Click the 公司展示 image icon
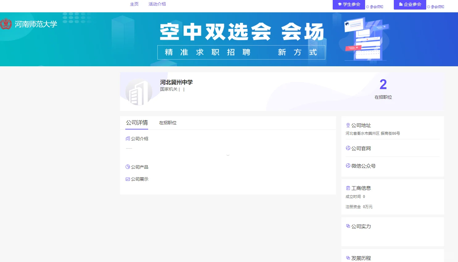The width and height of the screenshot is (458, 262). [x=128, y=179]
